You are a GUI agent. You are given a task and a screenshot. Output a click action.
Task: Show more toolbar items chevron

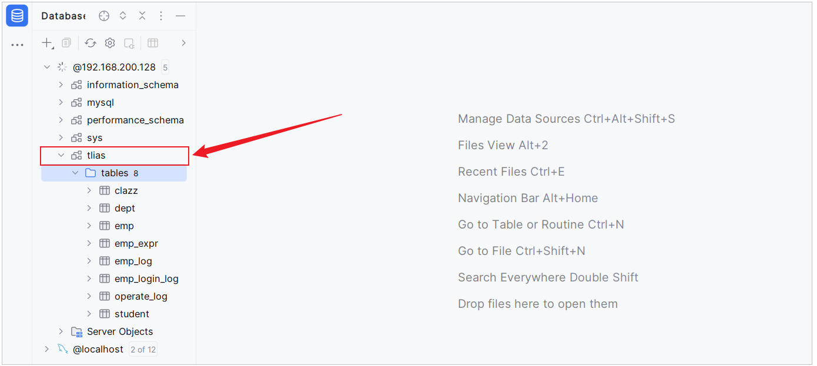(183, 43)
